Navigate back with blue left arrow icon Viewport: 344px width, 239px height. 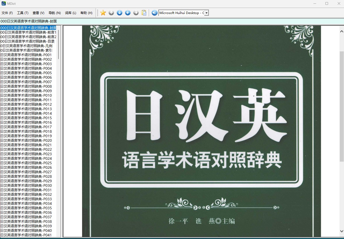128,13
